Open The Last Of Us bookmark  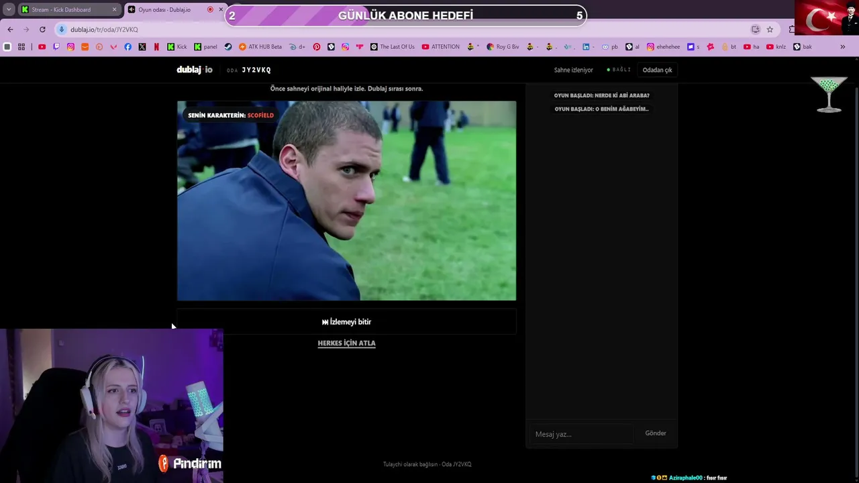tap(393, 47)
